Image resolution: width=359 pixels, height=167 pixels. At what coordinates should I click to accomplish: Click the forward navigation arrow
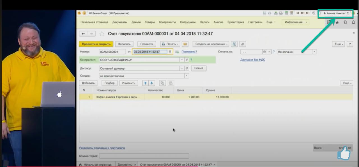pyautogui.click(x=91, y=34)
